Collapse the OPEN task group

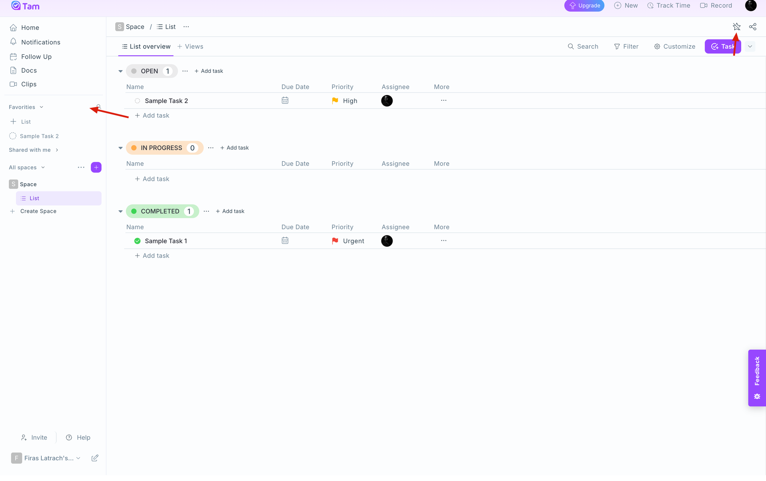[120, 71]
